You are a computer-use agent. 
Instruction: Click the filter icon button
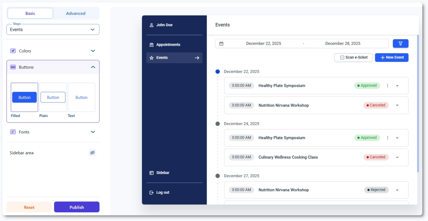pos(400,43)
